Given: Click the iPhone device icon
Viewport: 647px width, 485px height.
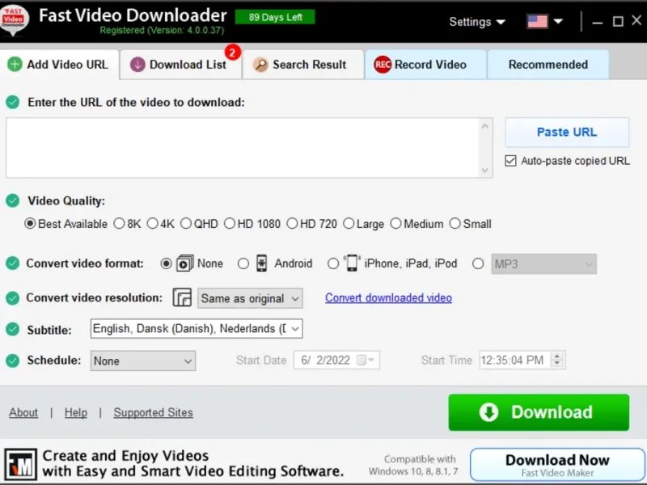Looking at the screenshot, I should pos(352,264).
